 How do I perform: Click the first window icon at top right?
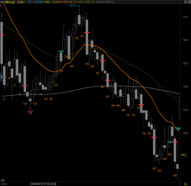[186, 2]
